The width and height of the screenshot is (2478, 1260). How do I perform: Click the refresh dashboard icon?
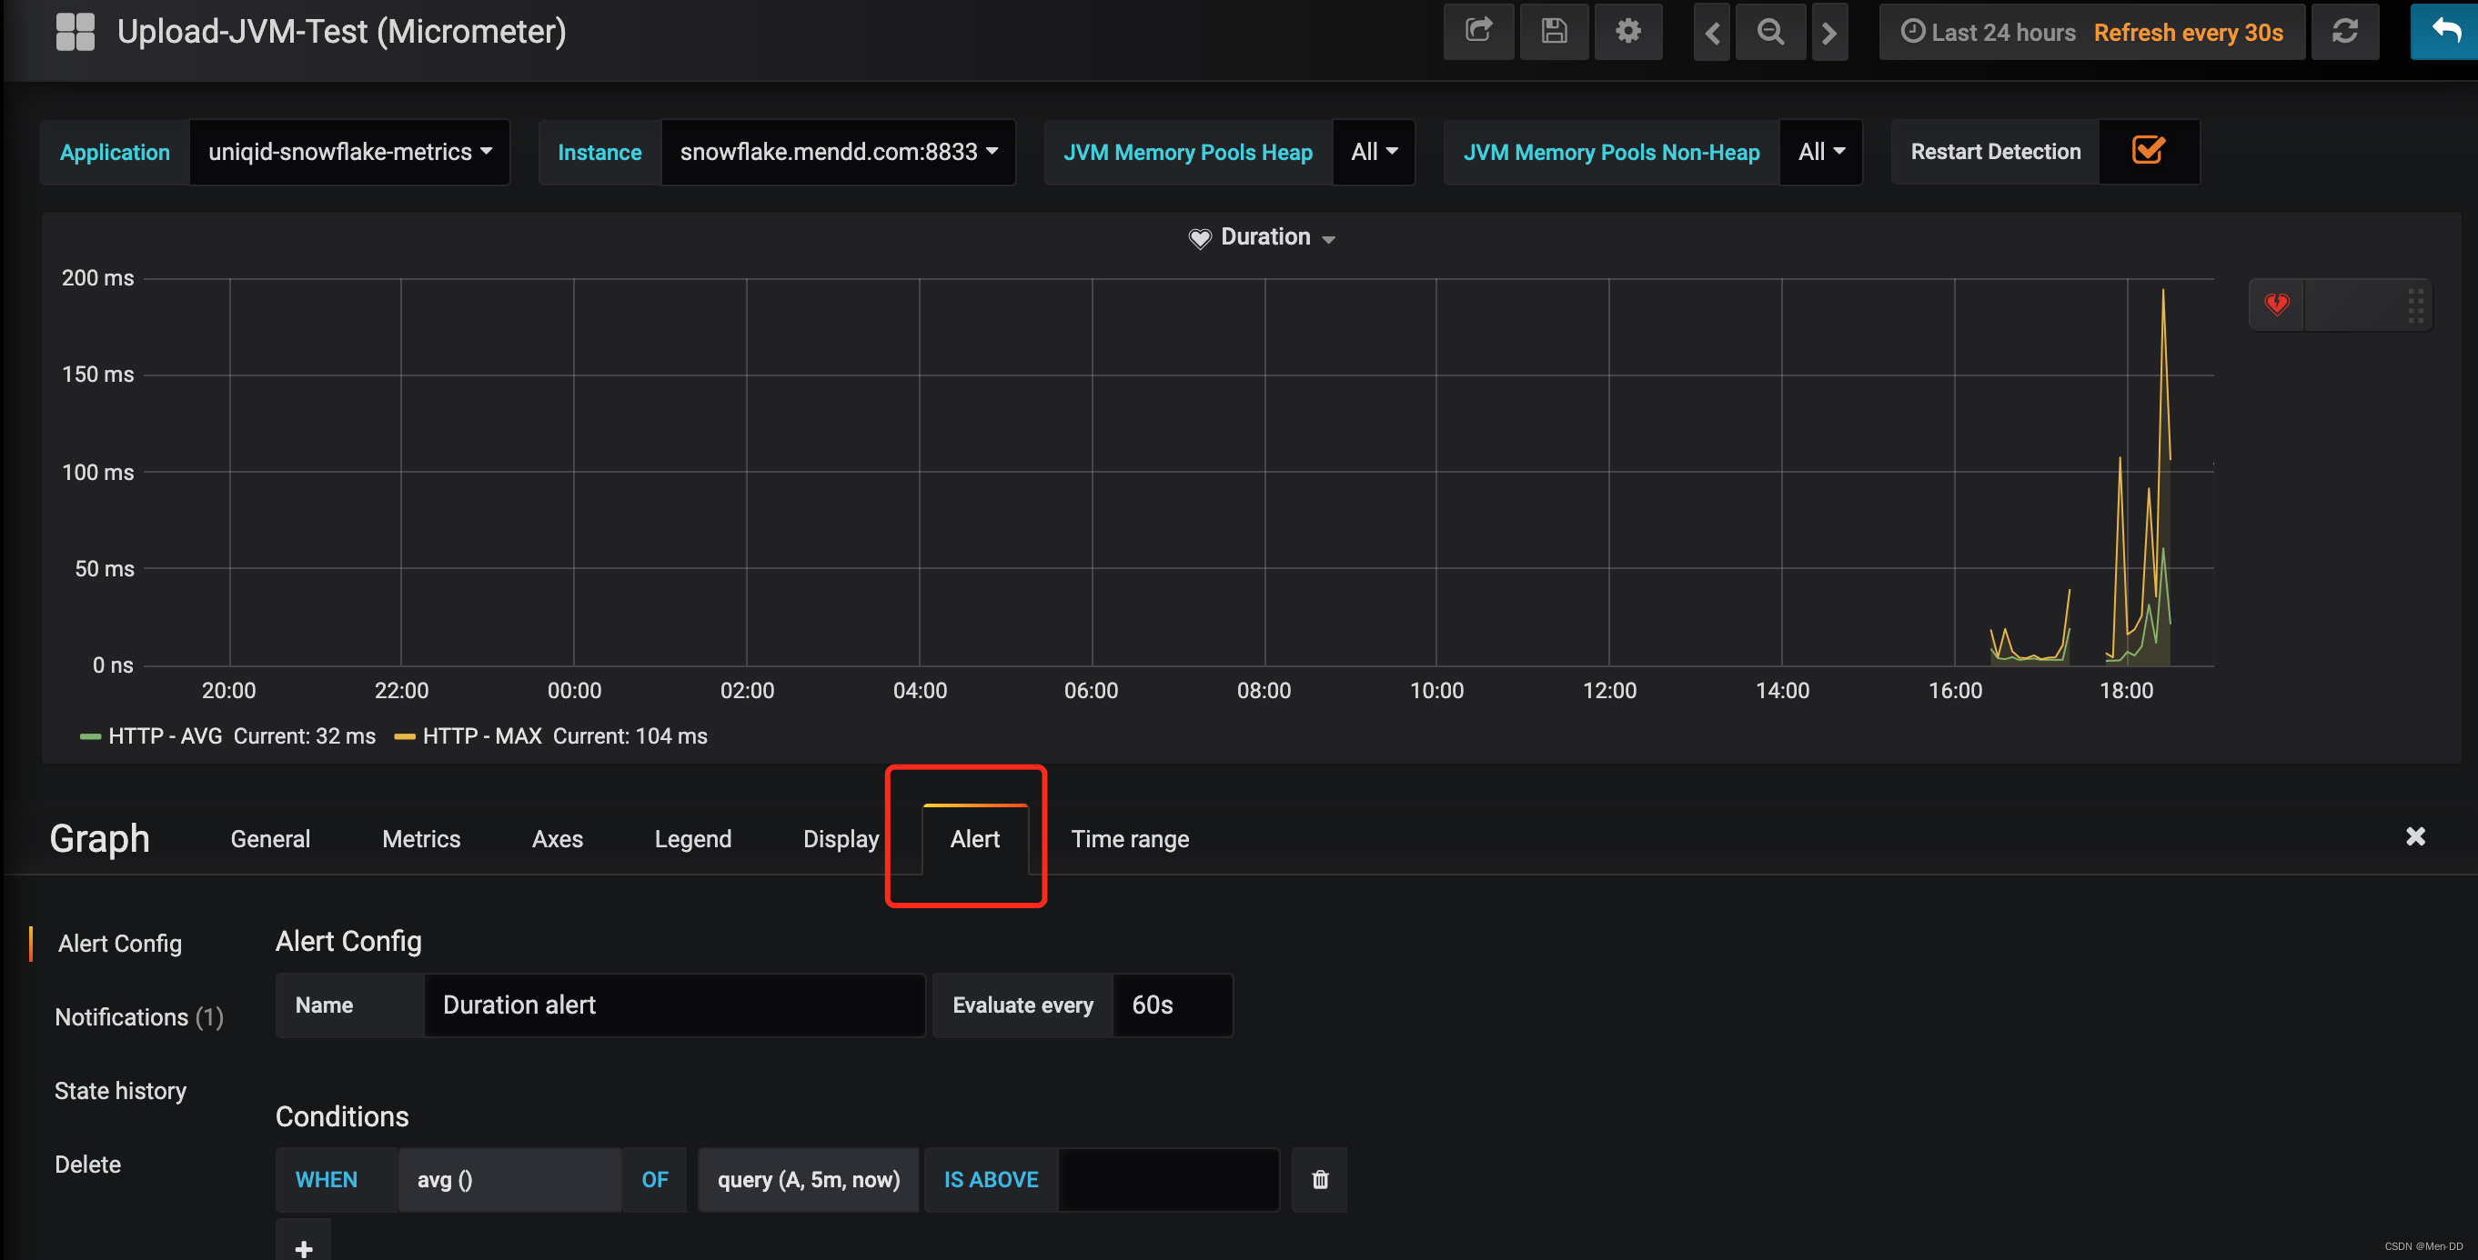coord(2344,32)
